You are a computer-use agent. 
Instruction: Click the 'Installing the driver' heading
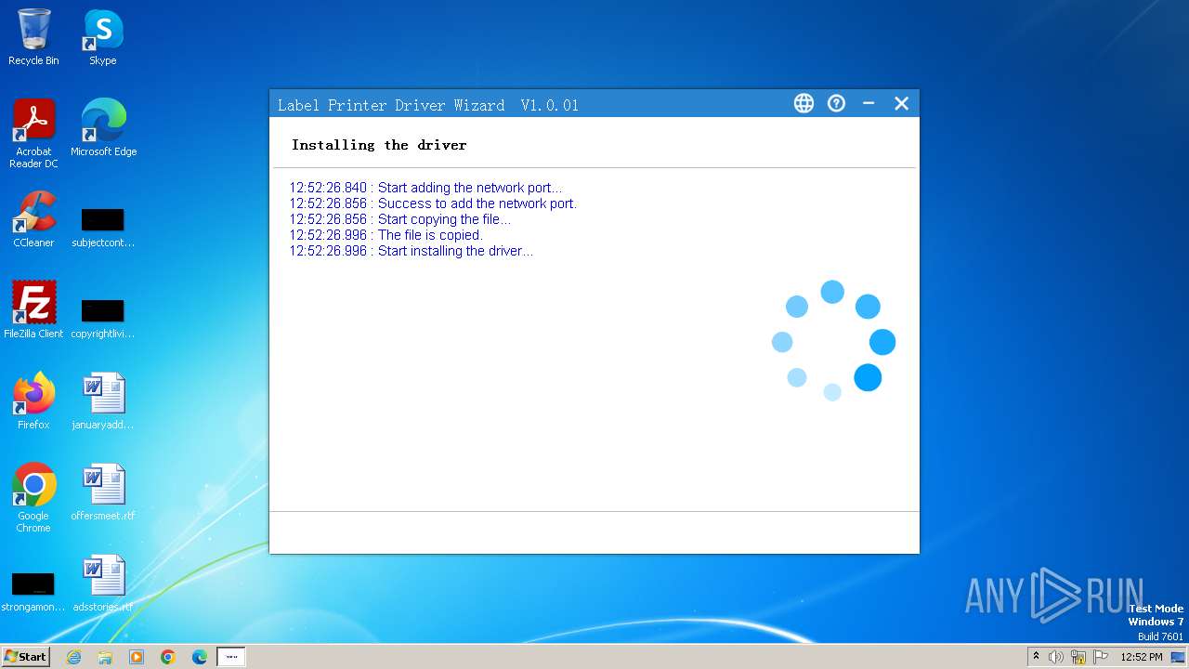click(x=379, y=145)
